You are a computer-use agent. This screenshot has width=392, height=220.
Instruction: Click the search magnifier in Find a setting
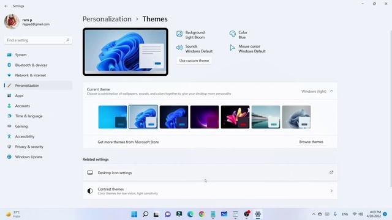click(67, 40)
